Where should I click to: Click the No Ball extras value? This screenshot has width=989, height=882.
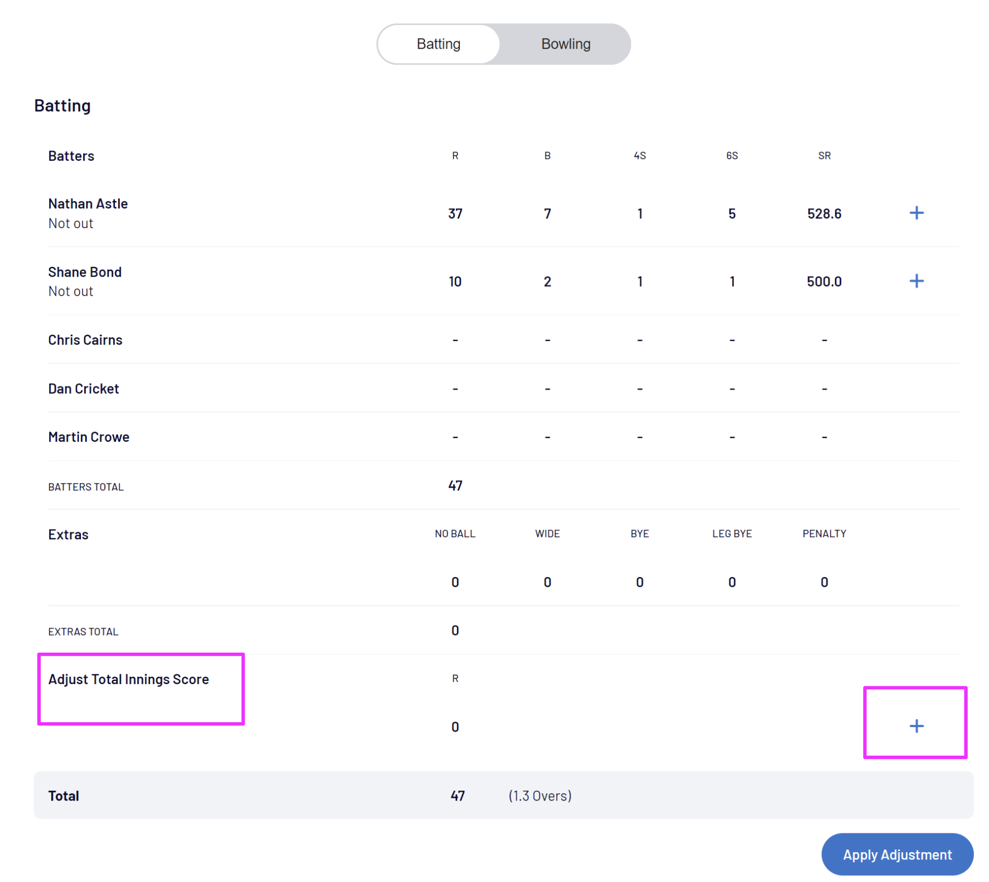pyautogui.click(x=455, y=582)
